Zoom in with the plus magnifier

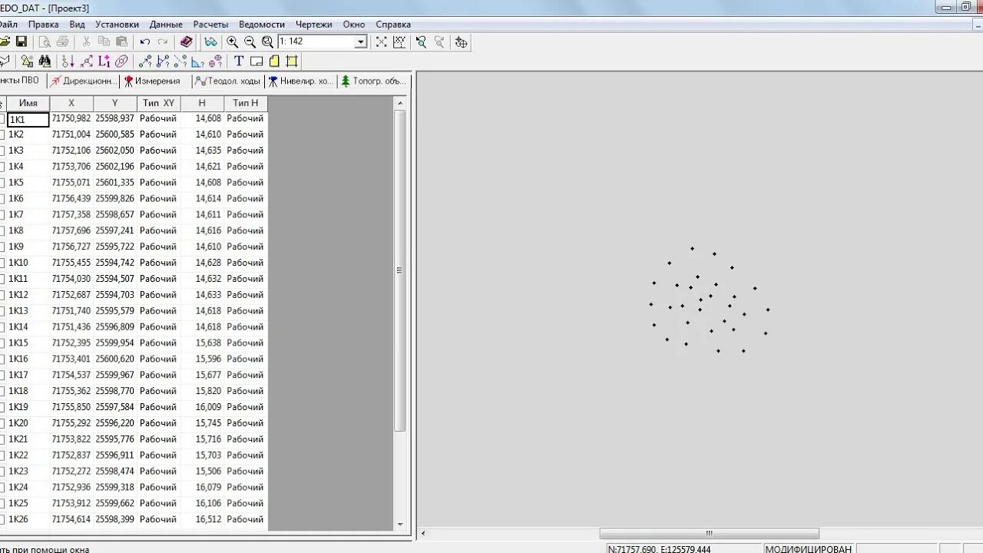click(232, 41)
